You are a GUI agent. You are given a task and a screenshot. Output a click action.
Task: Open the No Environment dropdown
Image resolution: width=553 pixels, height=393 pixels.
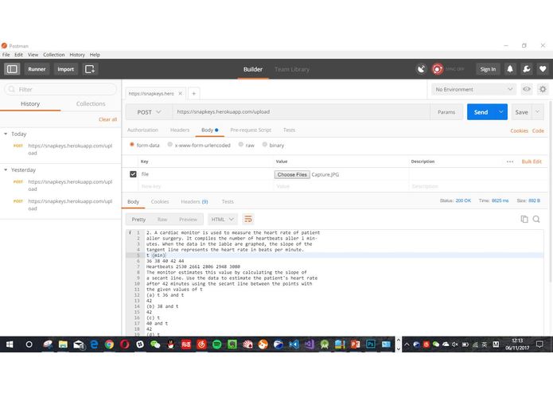473,89
